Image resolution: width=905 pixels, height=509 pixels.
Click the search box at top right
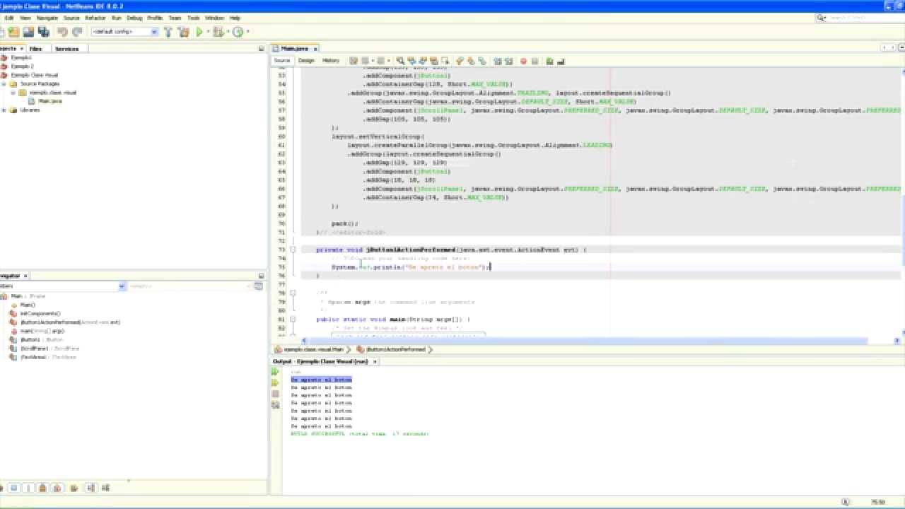(x=859, y=18)
